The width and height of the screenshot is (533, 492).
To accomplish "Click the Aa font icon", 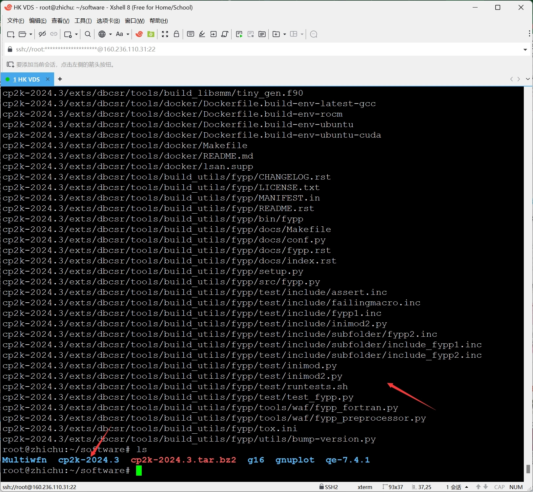I will [119, 34].
